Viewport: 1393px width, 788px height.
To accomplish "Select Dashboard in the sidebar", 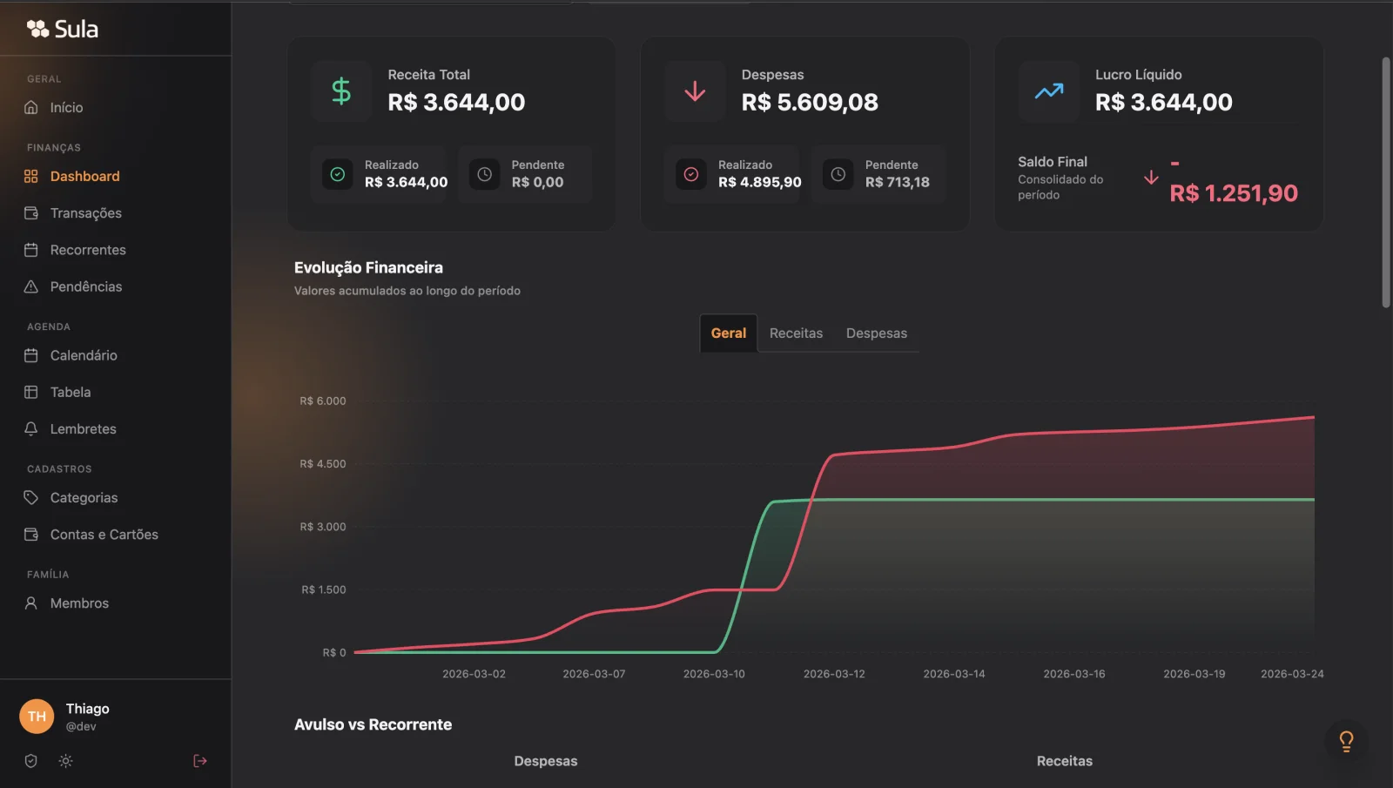I will pyautogui.click(x=84, y=176).
